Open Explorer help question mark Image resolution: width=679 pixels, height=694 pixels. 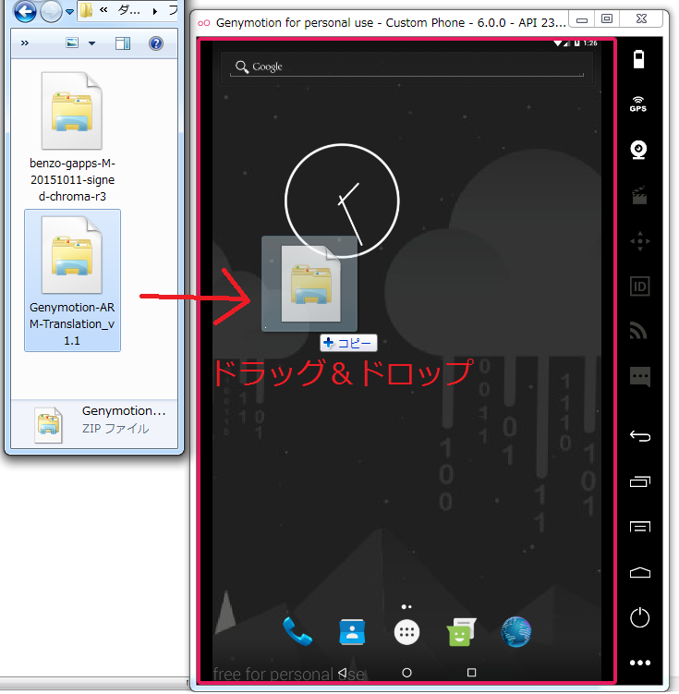pos(156,43)
